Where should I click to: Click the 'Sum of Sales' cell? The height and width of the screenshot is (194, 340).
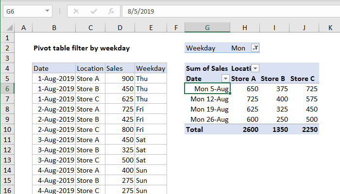point(207,68)
